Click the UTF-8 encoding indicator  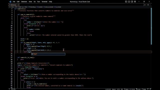118,89
